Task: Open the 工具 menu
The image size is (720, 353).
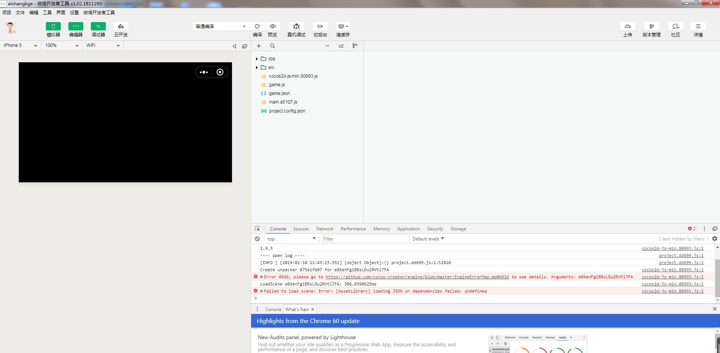Action: (47, 12)
